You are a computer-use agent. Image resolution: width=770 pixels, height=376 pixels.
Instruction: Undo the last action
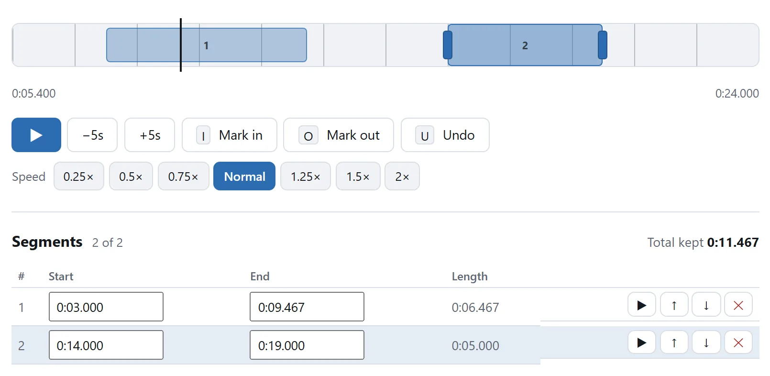pyautogui.click(x=445, y=135)
